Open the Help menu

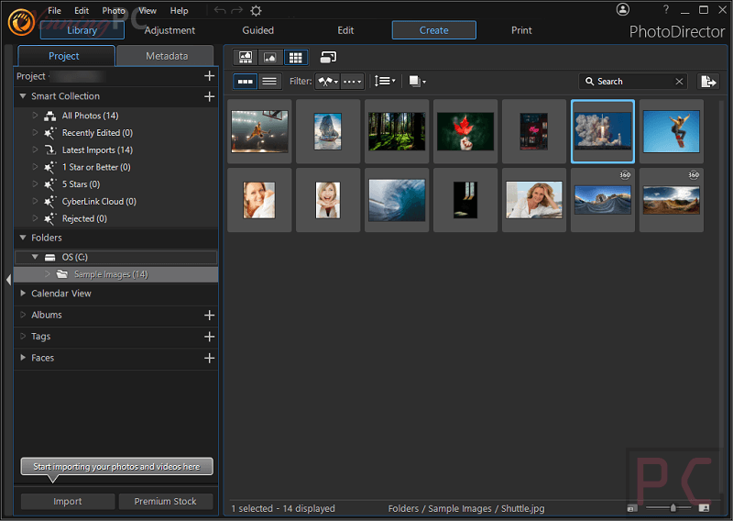coord(179,10)
